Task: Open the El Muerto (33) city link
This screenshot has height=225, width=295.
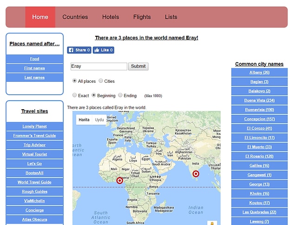Action: click(259, 147)
